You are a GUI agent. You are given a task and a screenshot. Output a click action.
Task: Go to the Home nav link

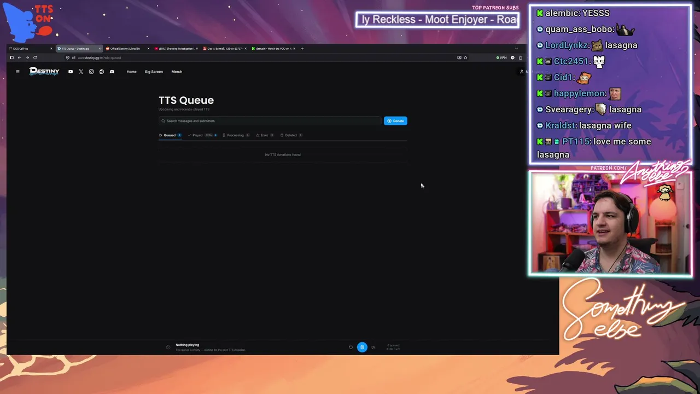131,72
